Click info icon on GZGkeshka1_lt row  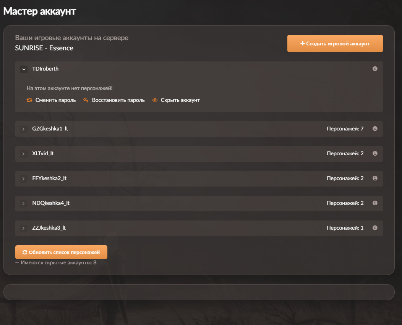pyautogui.click(x=375, y=129)
